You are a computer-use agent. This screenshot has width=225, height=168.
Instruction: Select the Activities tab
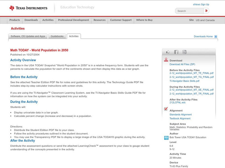click(74, 36)
